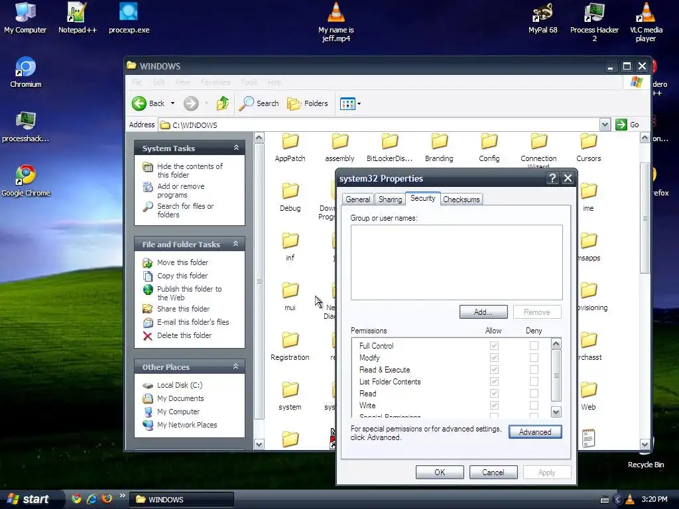
Task: Open Search in explorer toolbar
Action: 259,103
